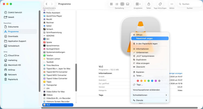The height and width of the screenshot is (109, 203).
Task: Open the Aktion ellipsis menu
Action: pyautogui.click(x=172, y=4)
